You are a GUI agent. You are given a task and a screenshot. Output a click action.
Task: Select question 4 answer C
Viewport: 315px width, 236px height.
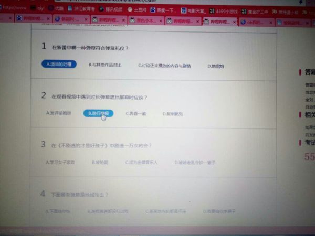166,211
